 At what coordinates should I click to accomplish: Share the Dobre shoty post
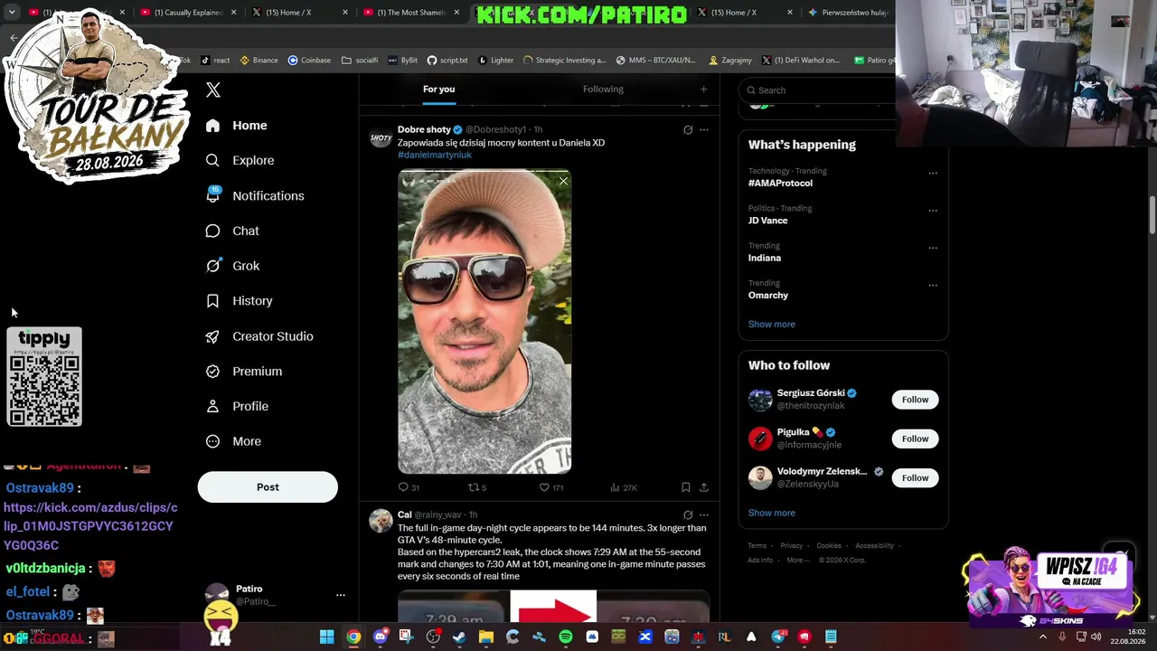pyautogui.click(x=704, y=487)
